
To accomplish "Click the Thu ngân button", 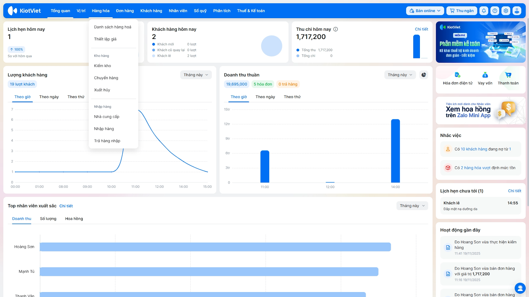I will click(462, 11).
